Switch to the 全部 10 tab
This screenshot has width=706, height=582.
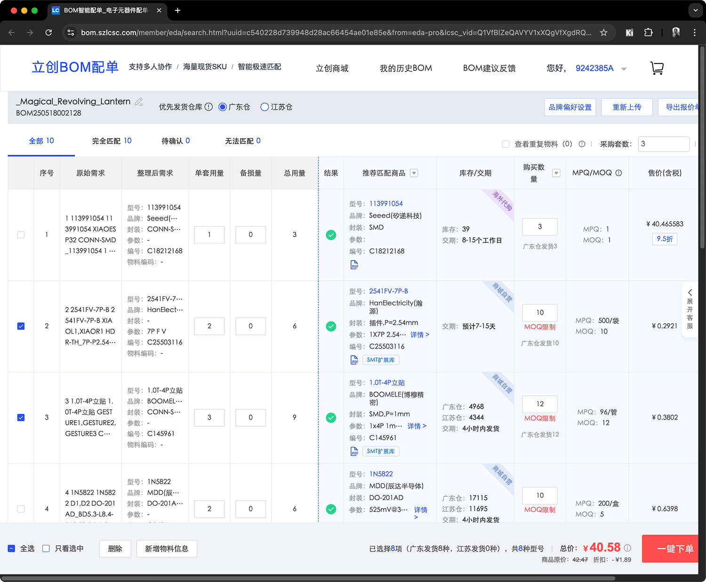pos(41,141)
